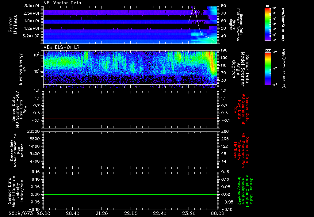Click the 22:40 time tick label
The height and width of the screenshot is (217, 314).
point(159,213)
